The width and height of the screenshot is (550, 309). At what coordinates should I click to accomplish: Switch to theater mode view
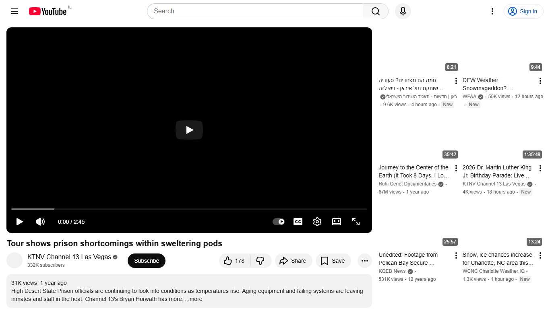pyautogui.click(x=337, y=222)
